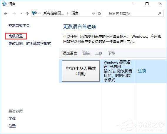Click 删除 in the language toolbar

pyautogui.click(x=86, y=53)
